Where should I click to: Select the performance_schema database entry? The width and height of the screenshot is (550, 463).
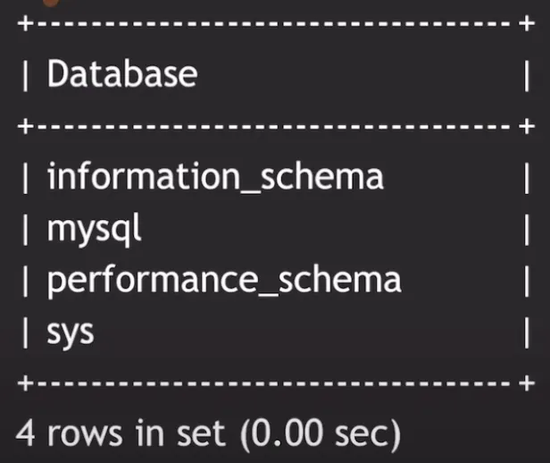tap(223, 281)
